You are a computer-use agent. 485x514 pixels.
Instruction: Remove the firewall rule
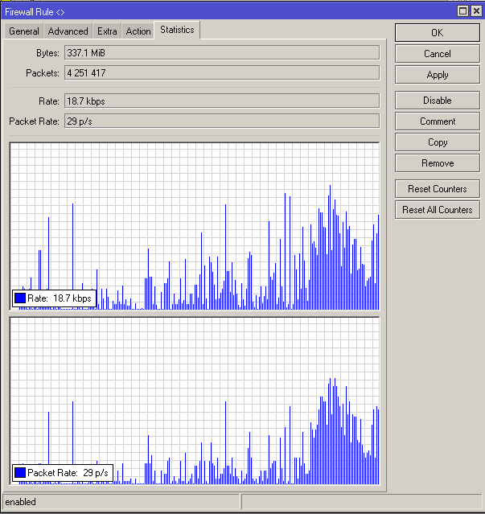437,163
